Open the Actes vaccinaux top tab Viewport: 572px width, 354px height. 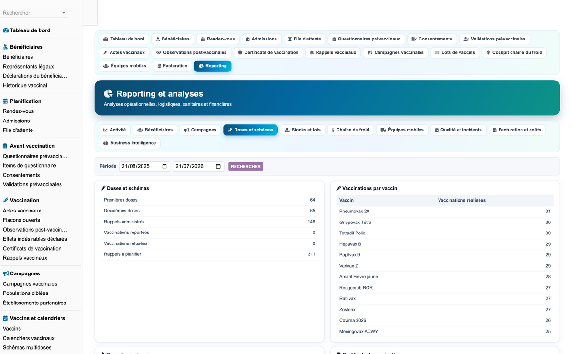[124, 52]
